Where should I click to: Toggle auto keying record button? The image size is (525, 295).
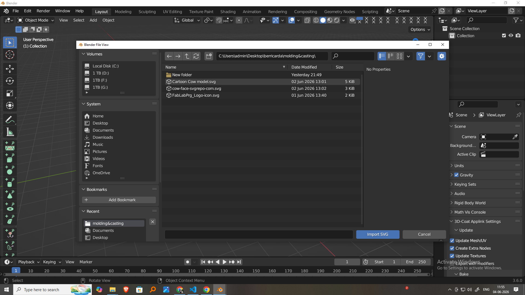(x=187, y=262)
